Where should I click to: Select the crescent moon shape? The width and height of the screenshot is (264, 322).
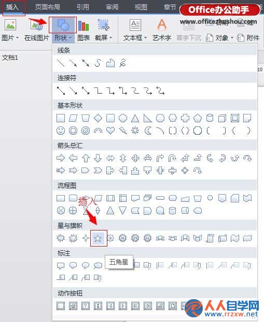pos(148,131)
